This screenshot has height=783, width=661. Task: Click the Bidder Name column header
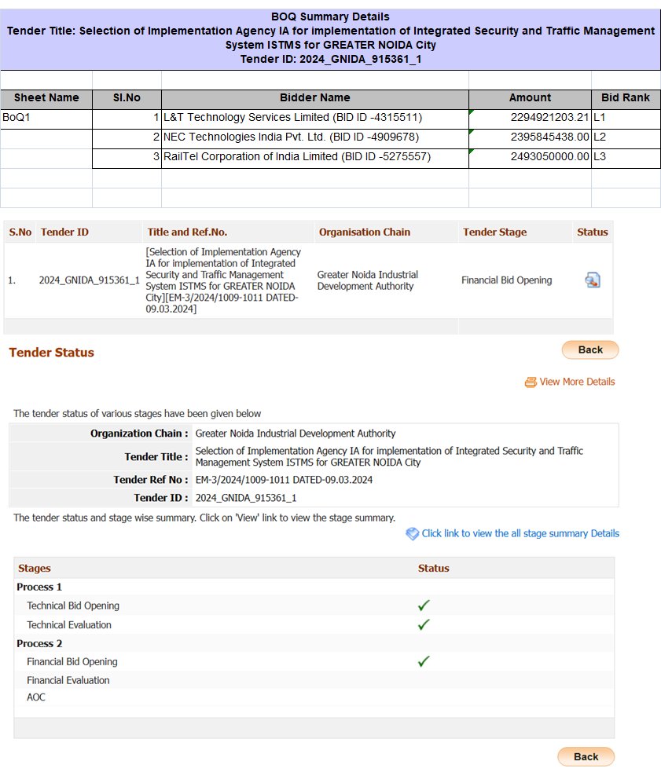[x=314, y=100]
